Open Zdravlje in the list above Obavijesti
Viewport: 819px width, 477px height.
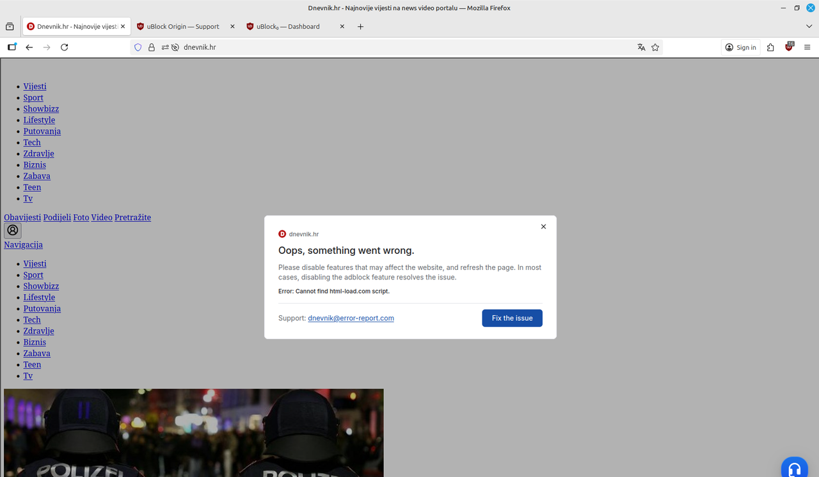pyautogui.click(x=39, y=153)
